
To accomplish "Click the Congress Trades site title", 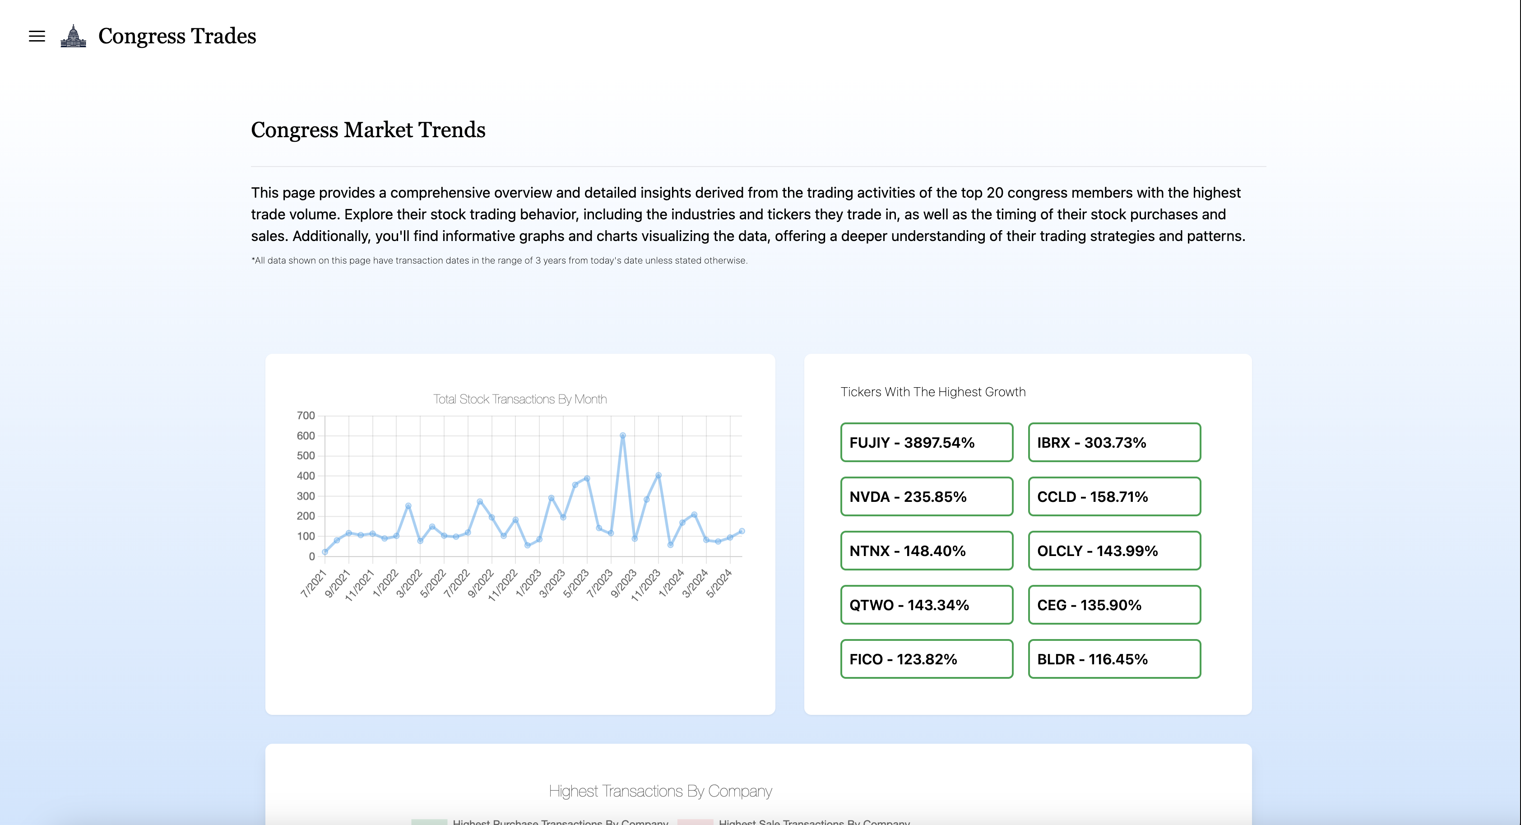I will point(176,36).
